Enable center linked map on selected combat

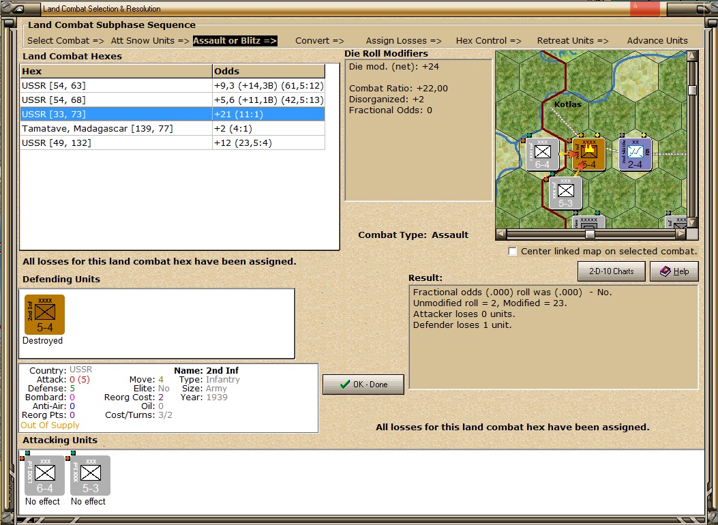512,252
